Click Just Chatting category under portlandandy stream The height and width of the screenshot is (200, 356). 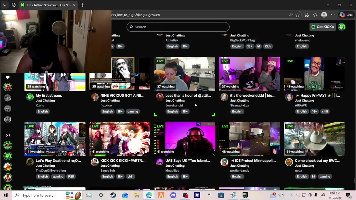tap(239, 166)
